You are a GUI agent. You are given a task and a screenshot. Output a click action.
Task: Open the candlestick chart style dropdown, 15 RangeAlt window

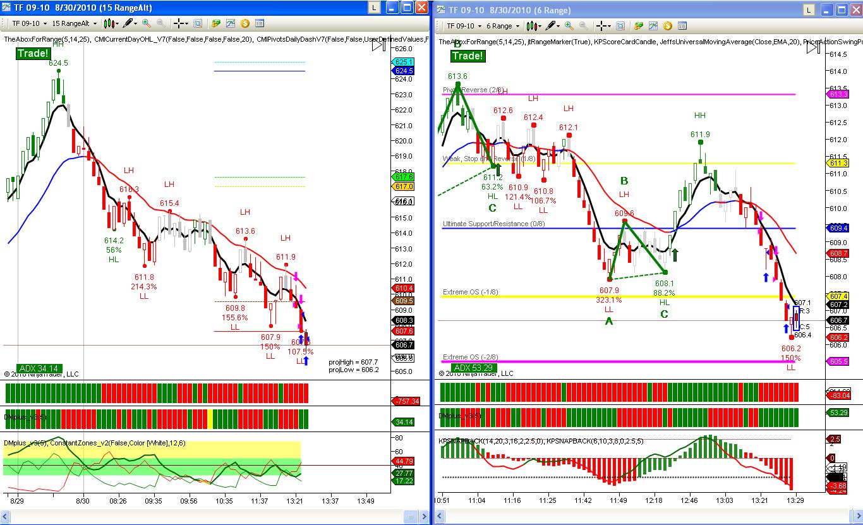point(112,23)
